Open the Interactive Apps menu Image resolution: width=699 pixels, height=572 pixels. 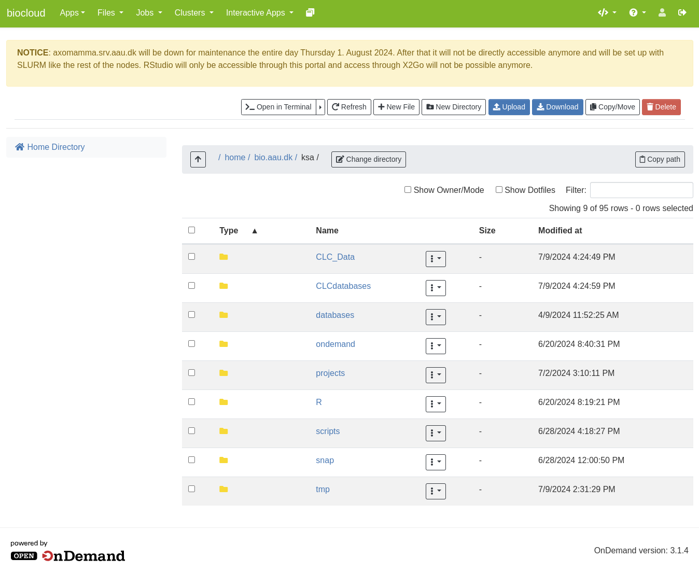[x=259, y=12]
